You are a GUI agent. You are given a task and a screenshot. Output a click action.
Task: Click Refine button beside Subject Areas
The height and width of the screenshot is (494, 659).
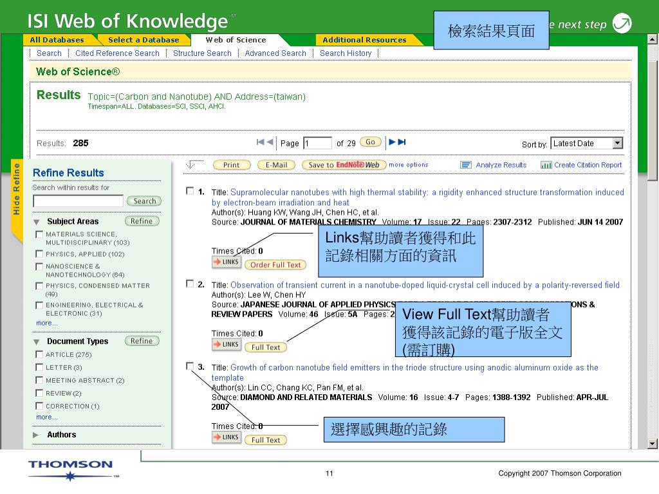142,221
